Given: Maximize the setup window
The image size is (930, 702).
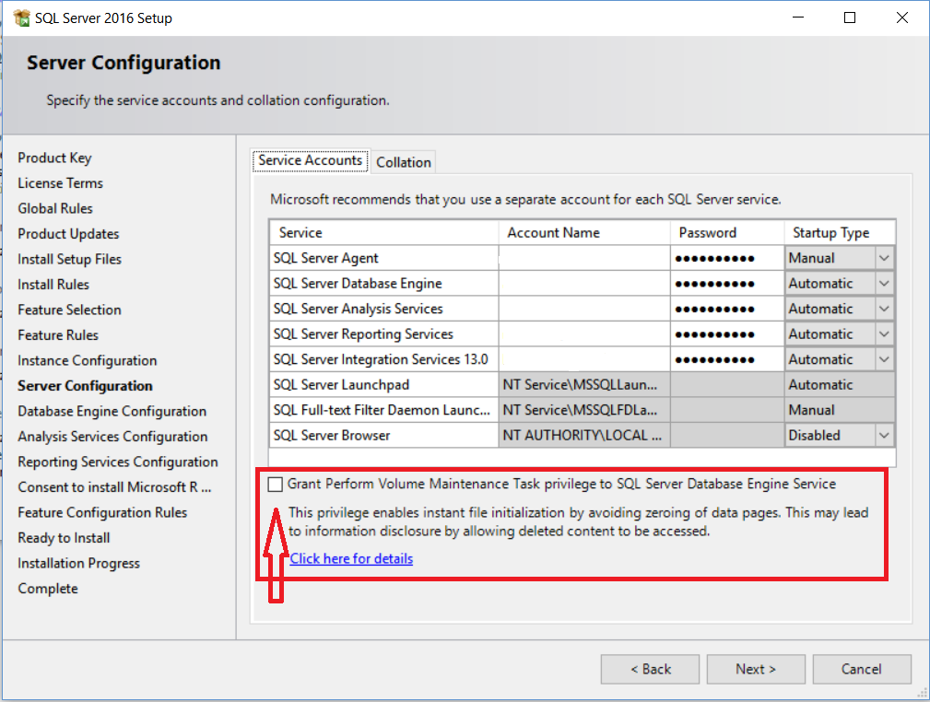Looking at the screenshot, I should click(x=850, y=18).
